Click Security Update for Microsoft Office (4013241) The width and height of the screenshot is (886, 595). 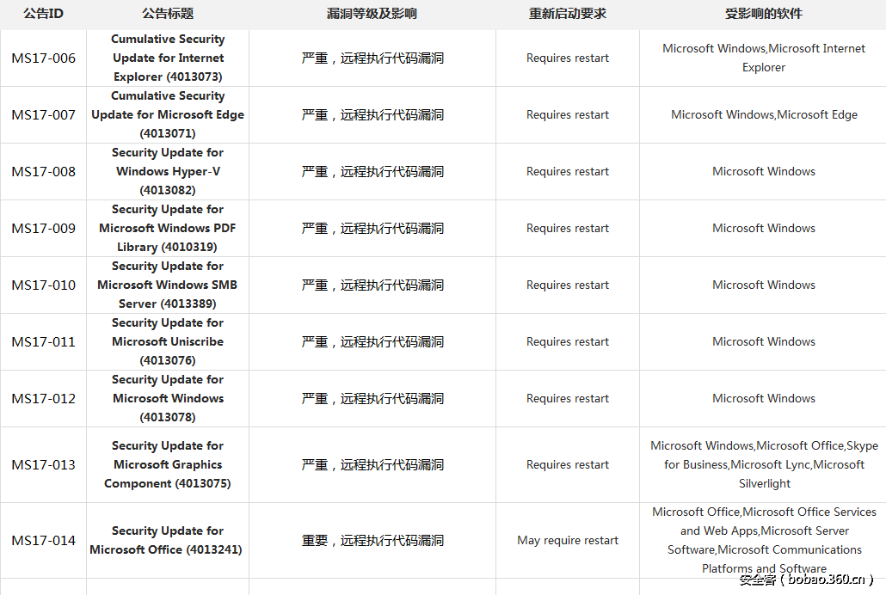pyautogui.click(x=166, y=540)
